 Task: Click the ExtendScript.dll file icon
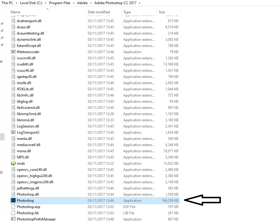[13, 46]
